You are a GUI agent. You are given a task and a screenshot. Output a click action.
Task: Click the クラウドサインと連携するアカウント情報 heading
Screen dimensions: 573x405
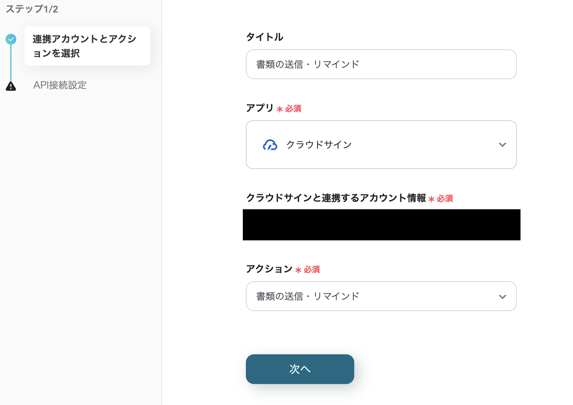pos(336,199)
